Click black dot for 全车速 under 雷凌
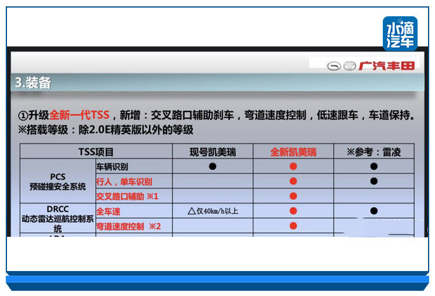435x296 pixels. 374,211
